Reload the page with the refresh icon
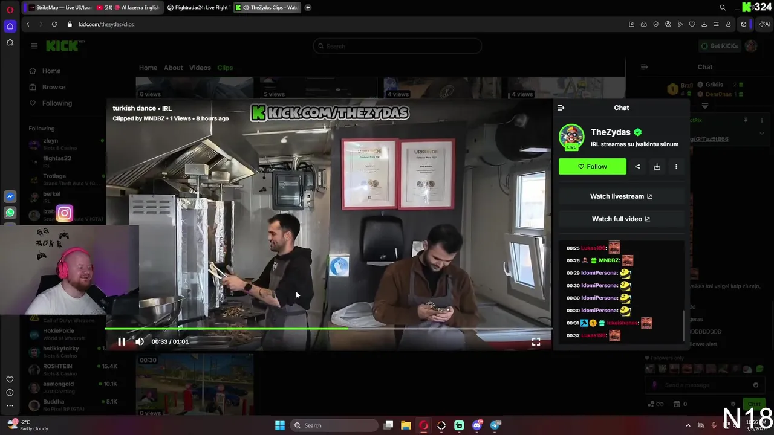The image size is (774, 435). tap(54, 24)
